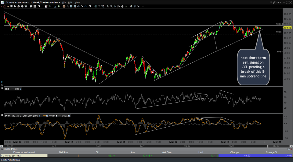Collapse the Quote Panel expander
The width and height of the screenshot is (293, 162).
pos(2,149)
